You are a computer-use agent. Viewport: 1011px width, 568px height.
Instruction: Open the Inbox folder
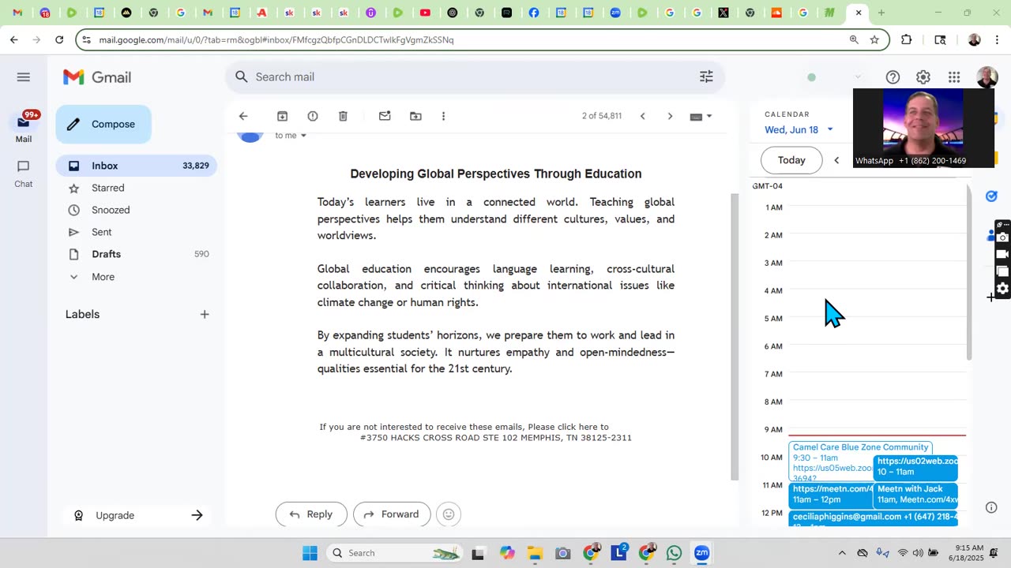[136, 166]
